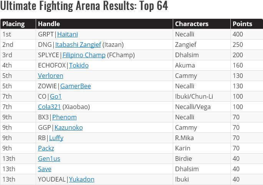Open the Phenom player link
The image size is (263, 185).
(x=65, y=117)
